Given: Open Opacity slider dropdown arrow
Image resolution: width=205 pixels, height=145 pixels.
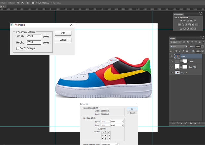Looking at the screenshot, I should pos(203,47).
